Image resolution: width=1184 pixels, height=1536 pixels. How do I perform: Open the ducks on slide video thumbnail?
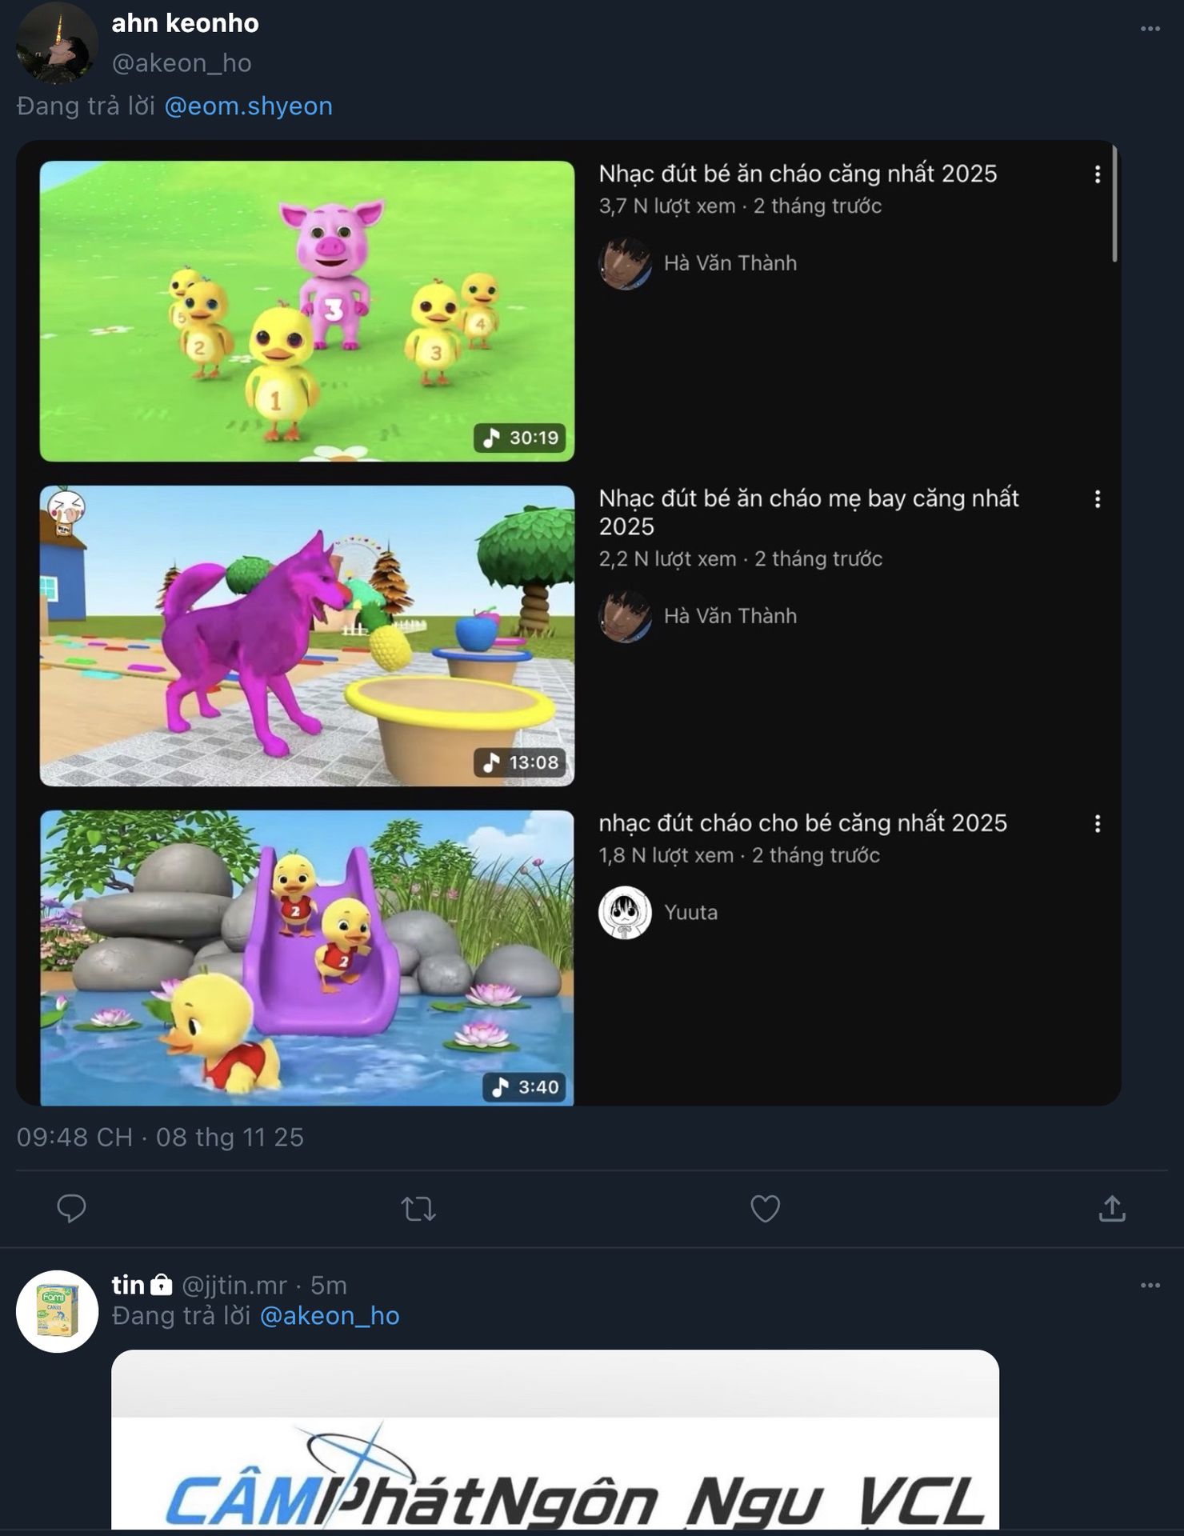[307, 958]
